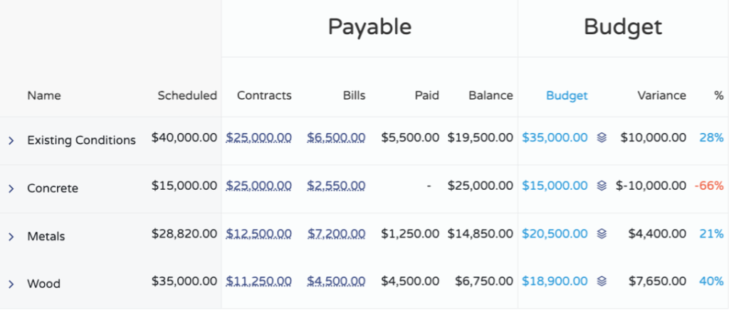
Task: Click layers icon beside Concrete budget
Action: 602,186
